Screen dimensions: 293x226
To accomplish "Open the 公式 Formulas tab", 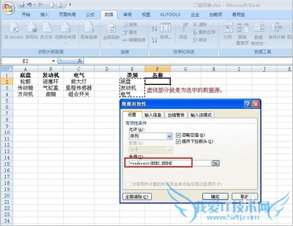I will 90,15.
